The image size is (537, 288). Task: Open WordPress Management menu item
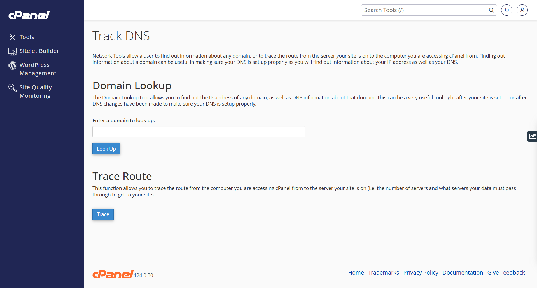tap(38, 69)
